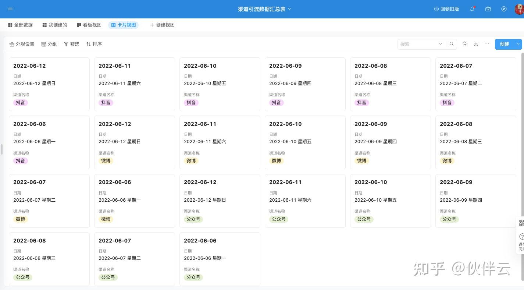
Task: Click the 创建视图 button
Action: click(x=162, y=25)
